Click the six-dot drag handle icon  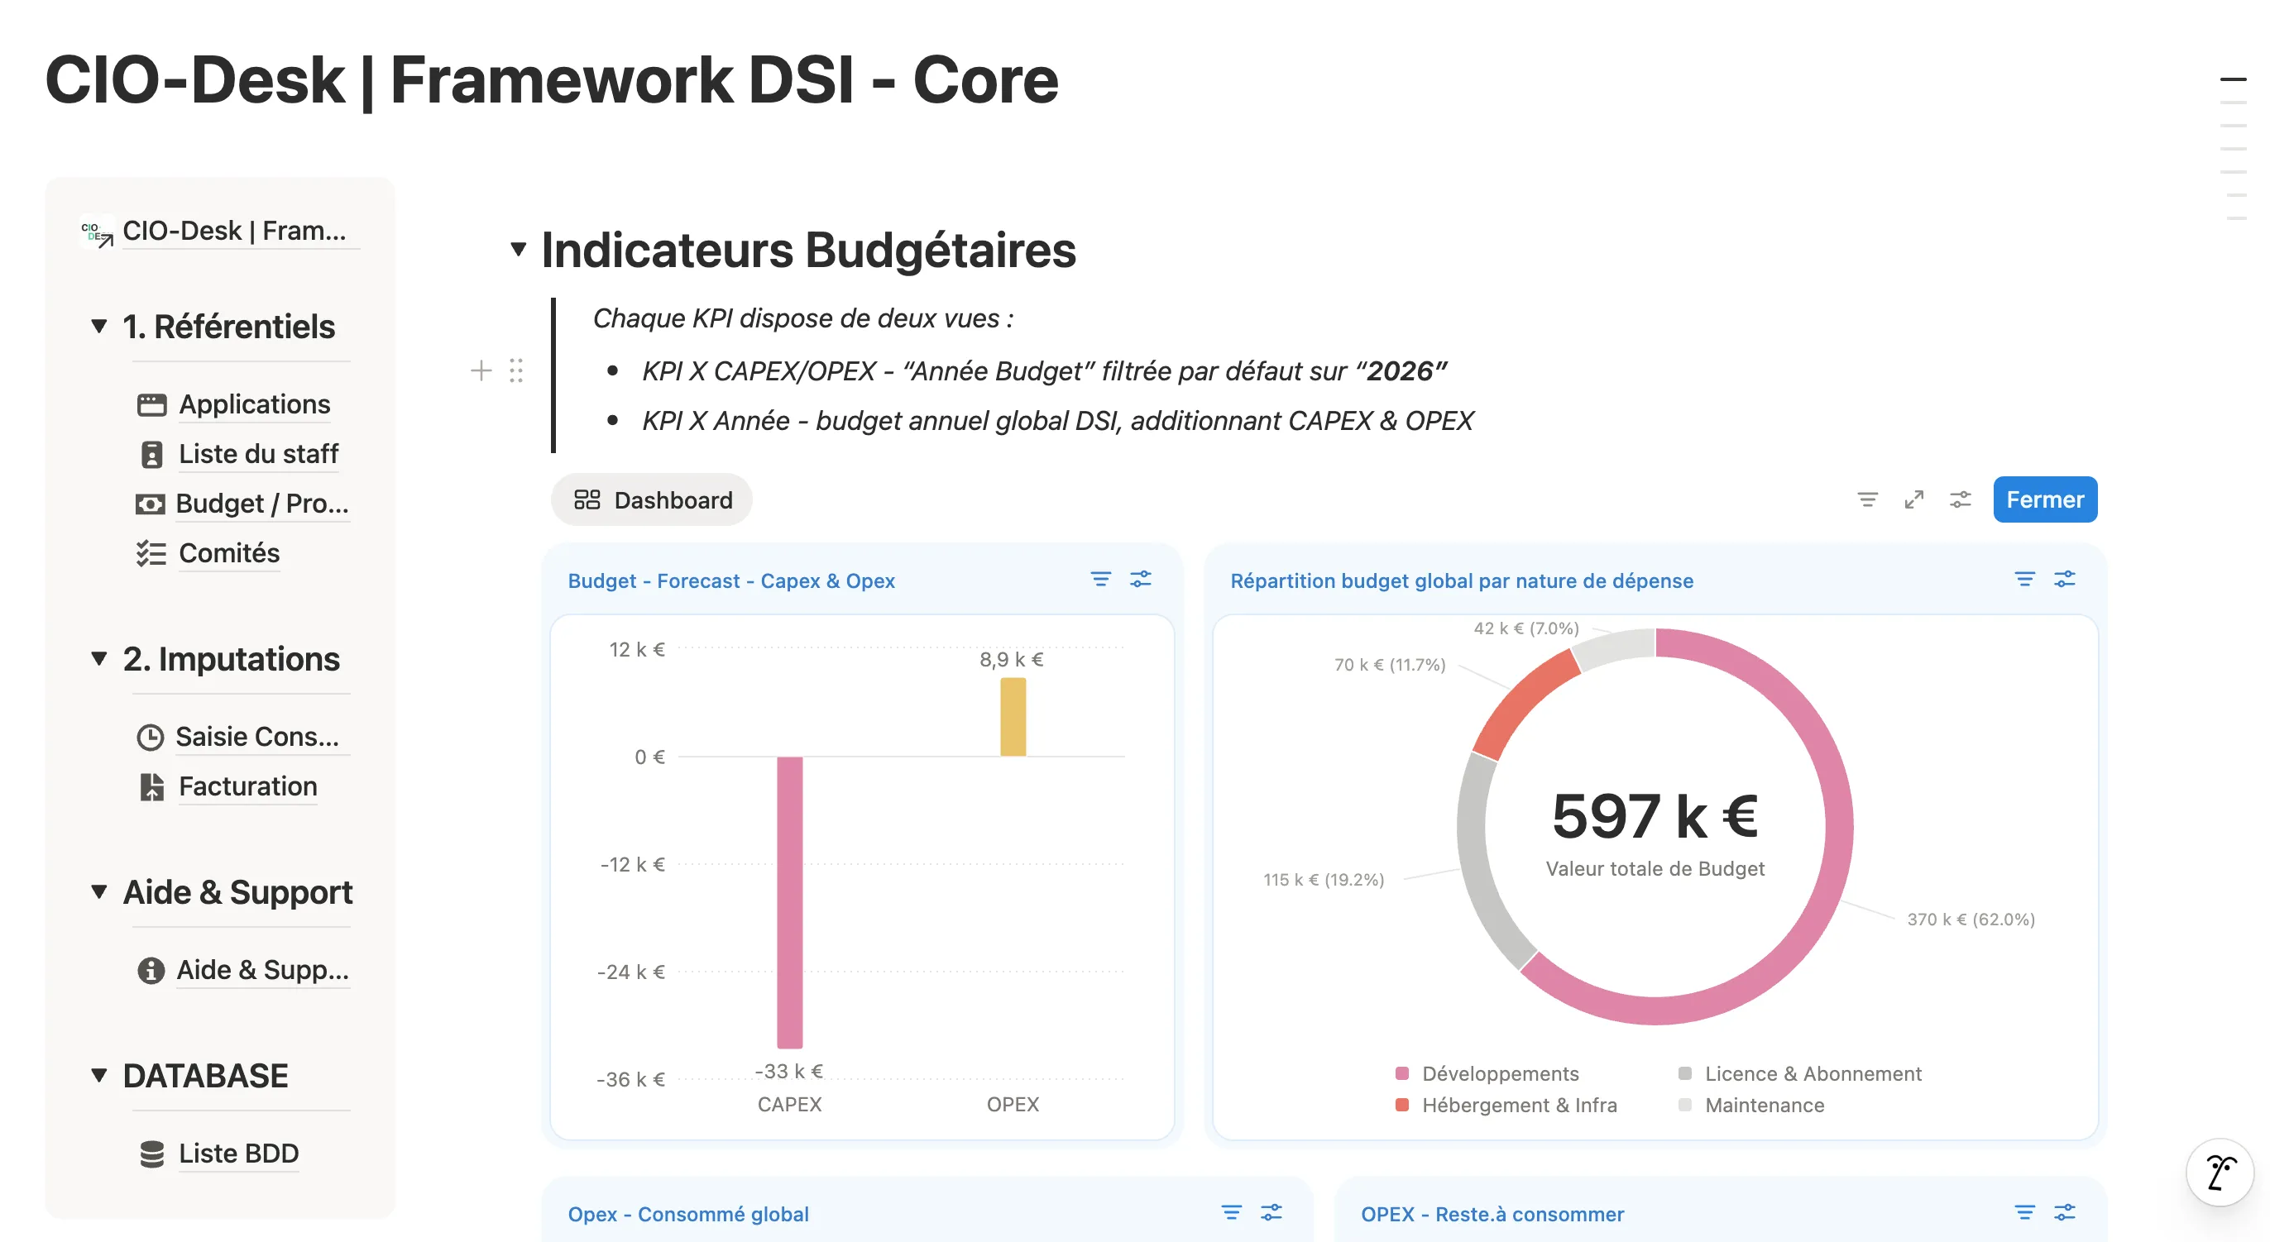(516, 370)
